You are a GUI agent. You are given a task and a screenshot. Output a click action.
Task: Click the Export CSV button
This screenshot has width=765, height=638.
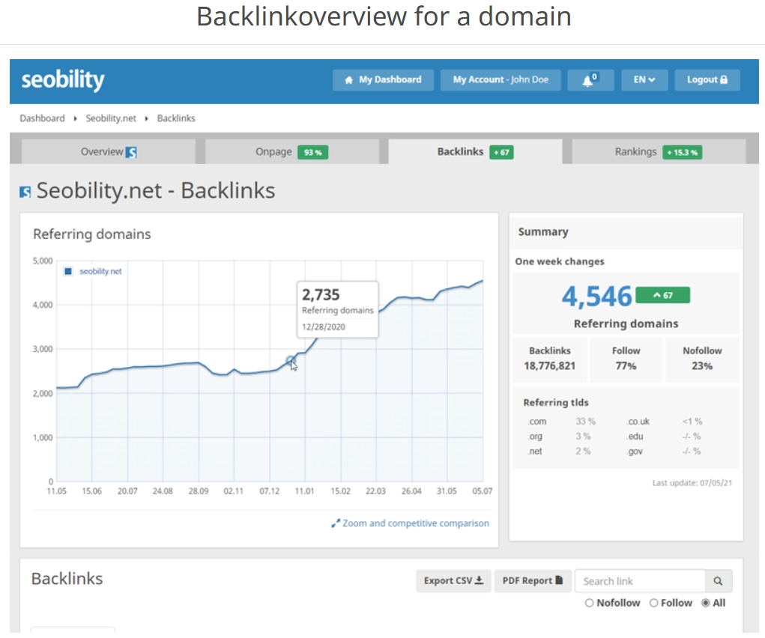(453, 581)
